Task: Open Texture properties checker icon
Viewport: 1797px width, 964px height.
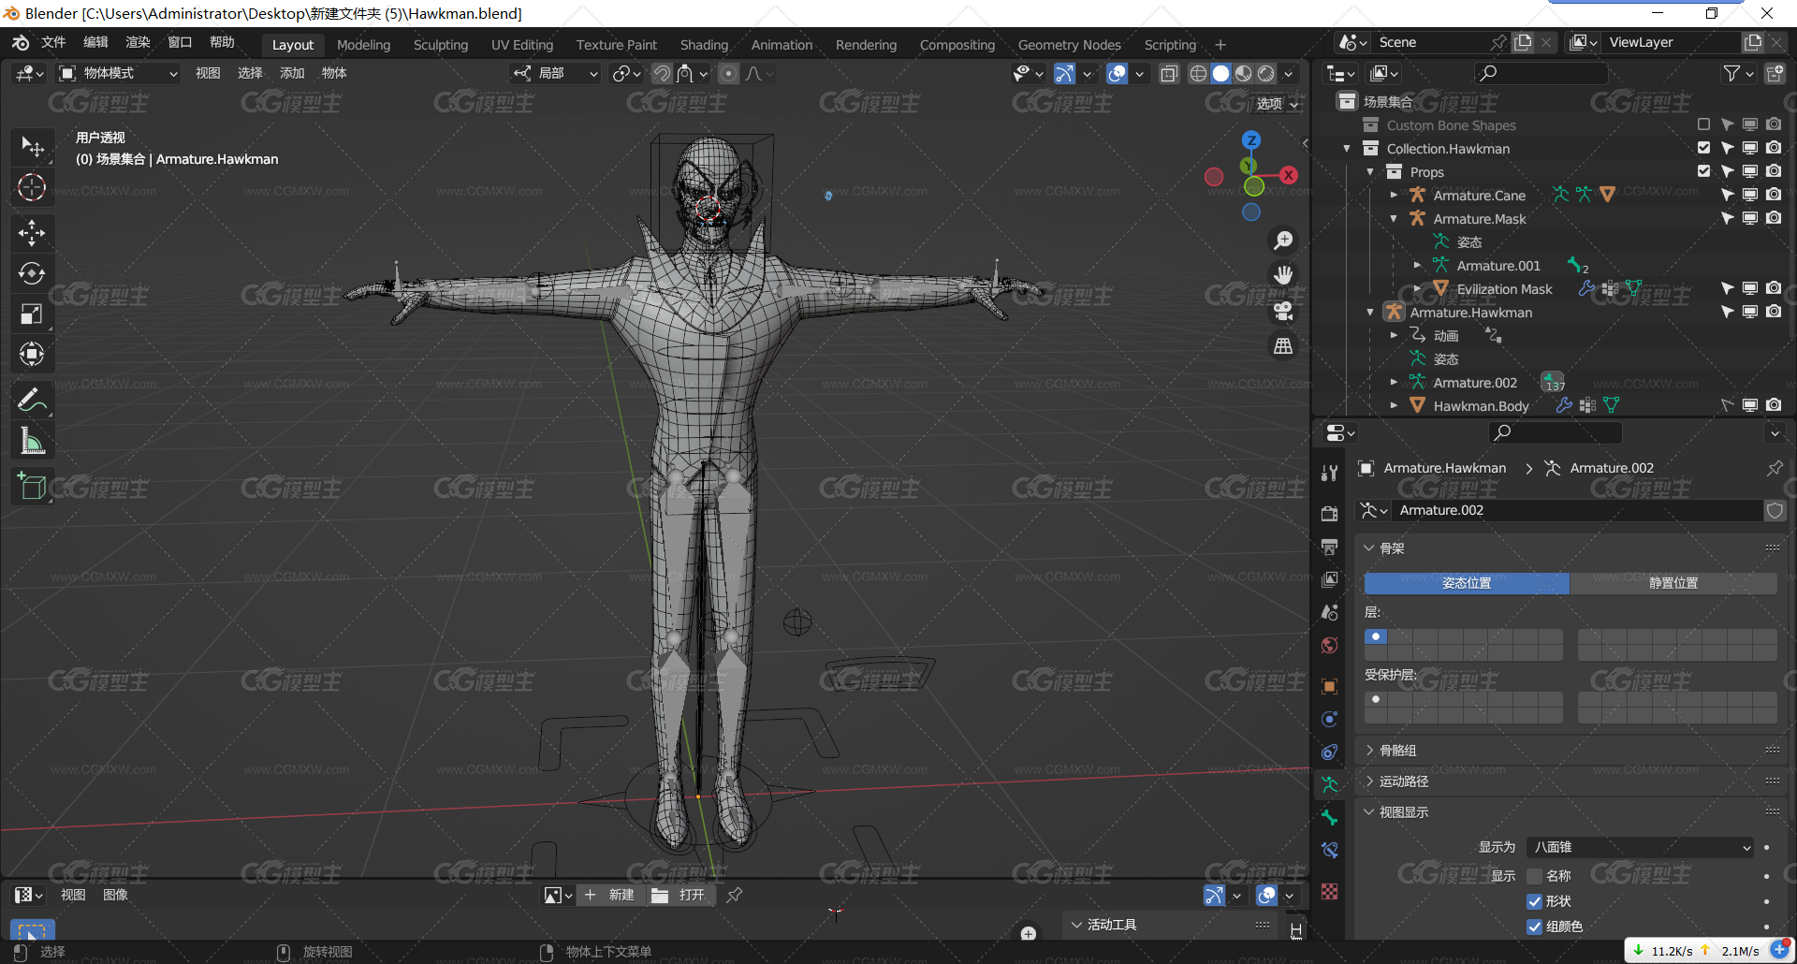Action: click(1329, 891)
